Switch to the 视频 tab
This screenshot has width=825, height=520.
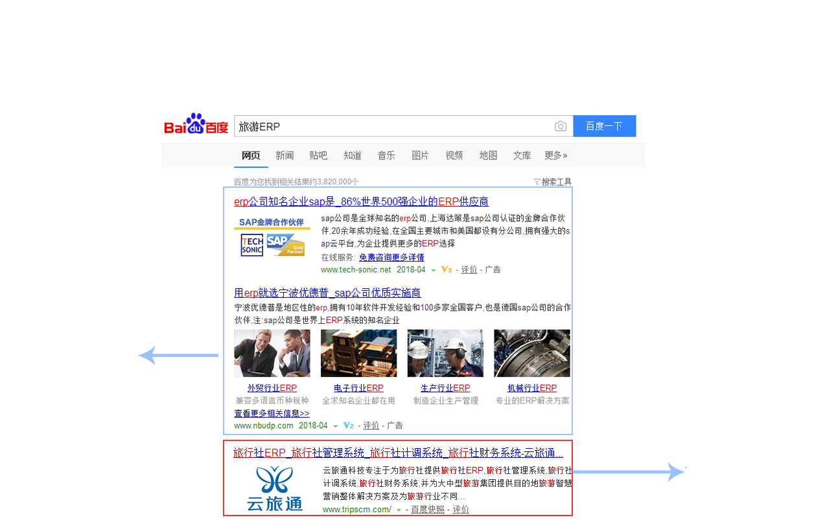point(454,155)
